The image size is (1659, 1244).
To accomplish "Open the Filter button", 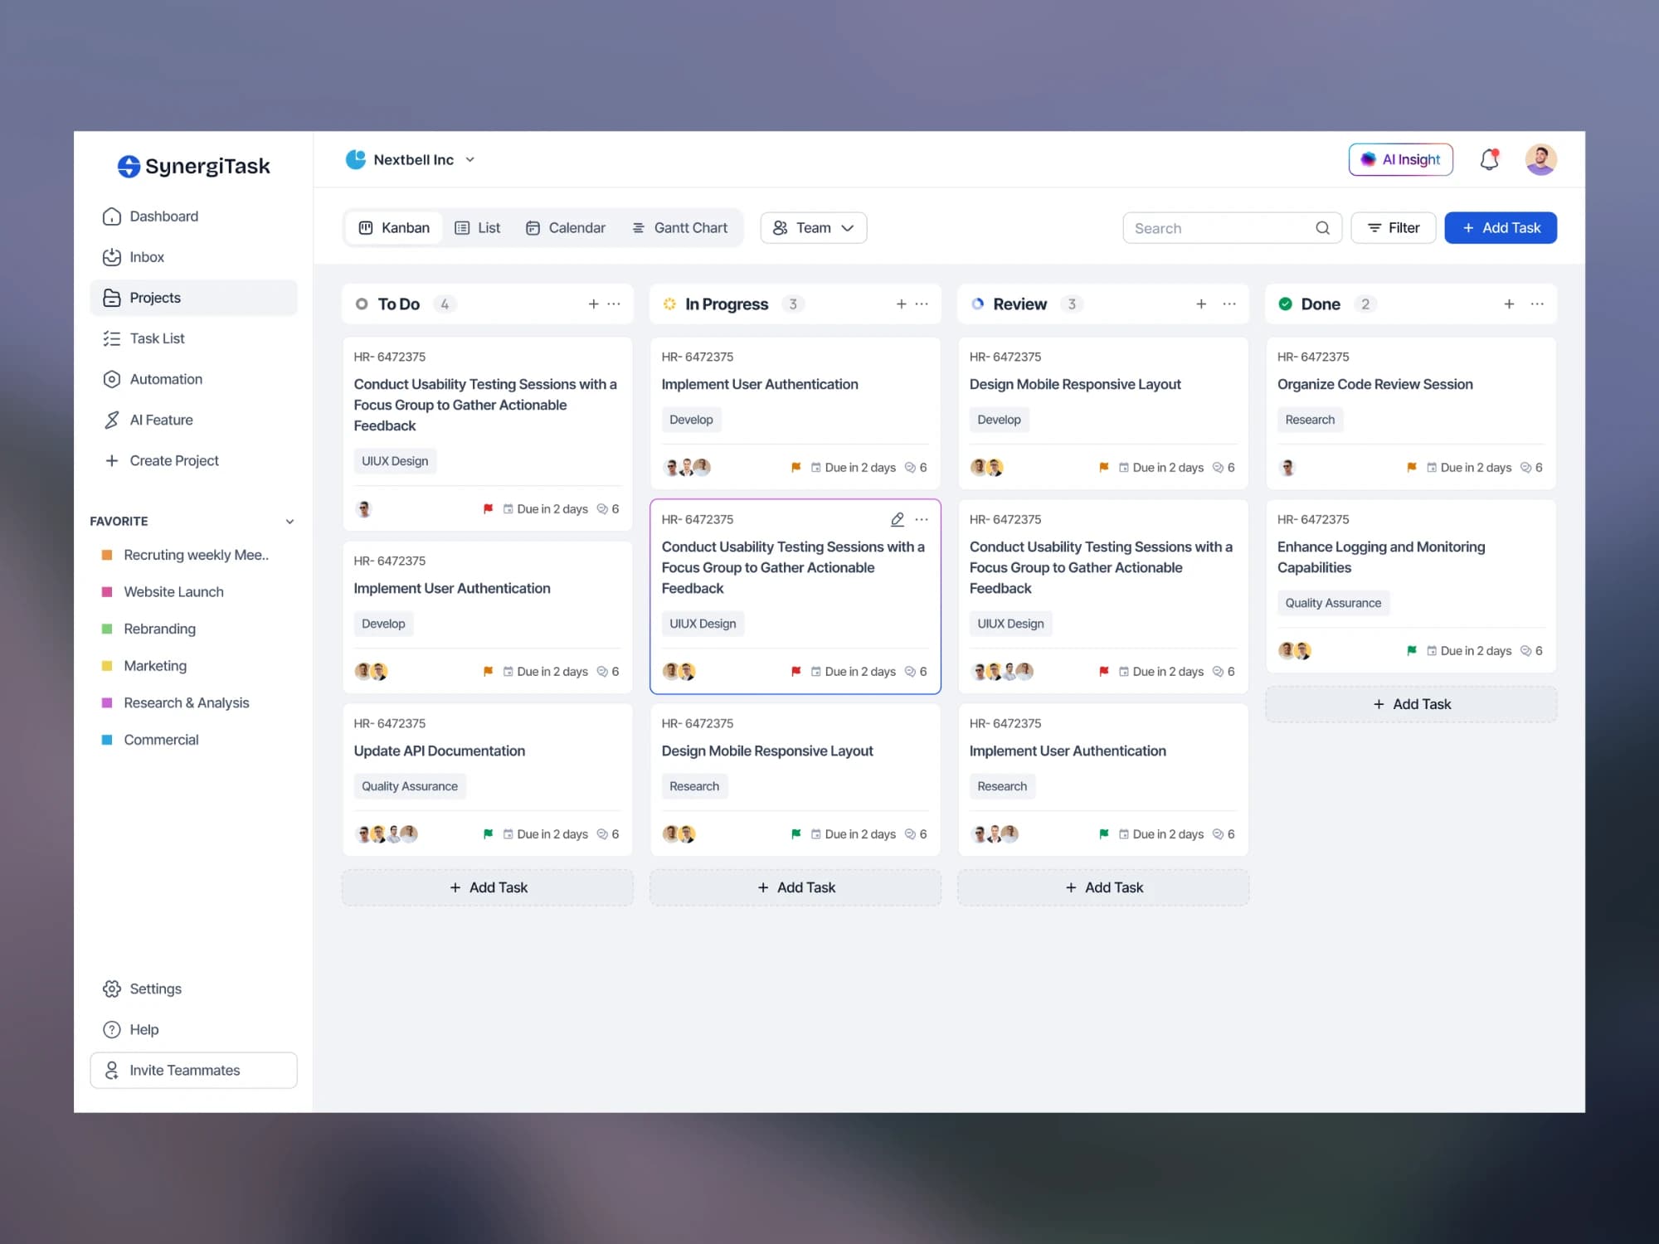I will coord(1393,228).
